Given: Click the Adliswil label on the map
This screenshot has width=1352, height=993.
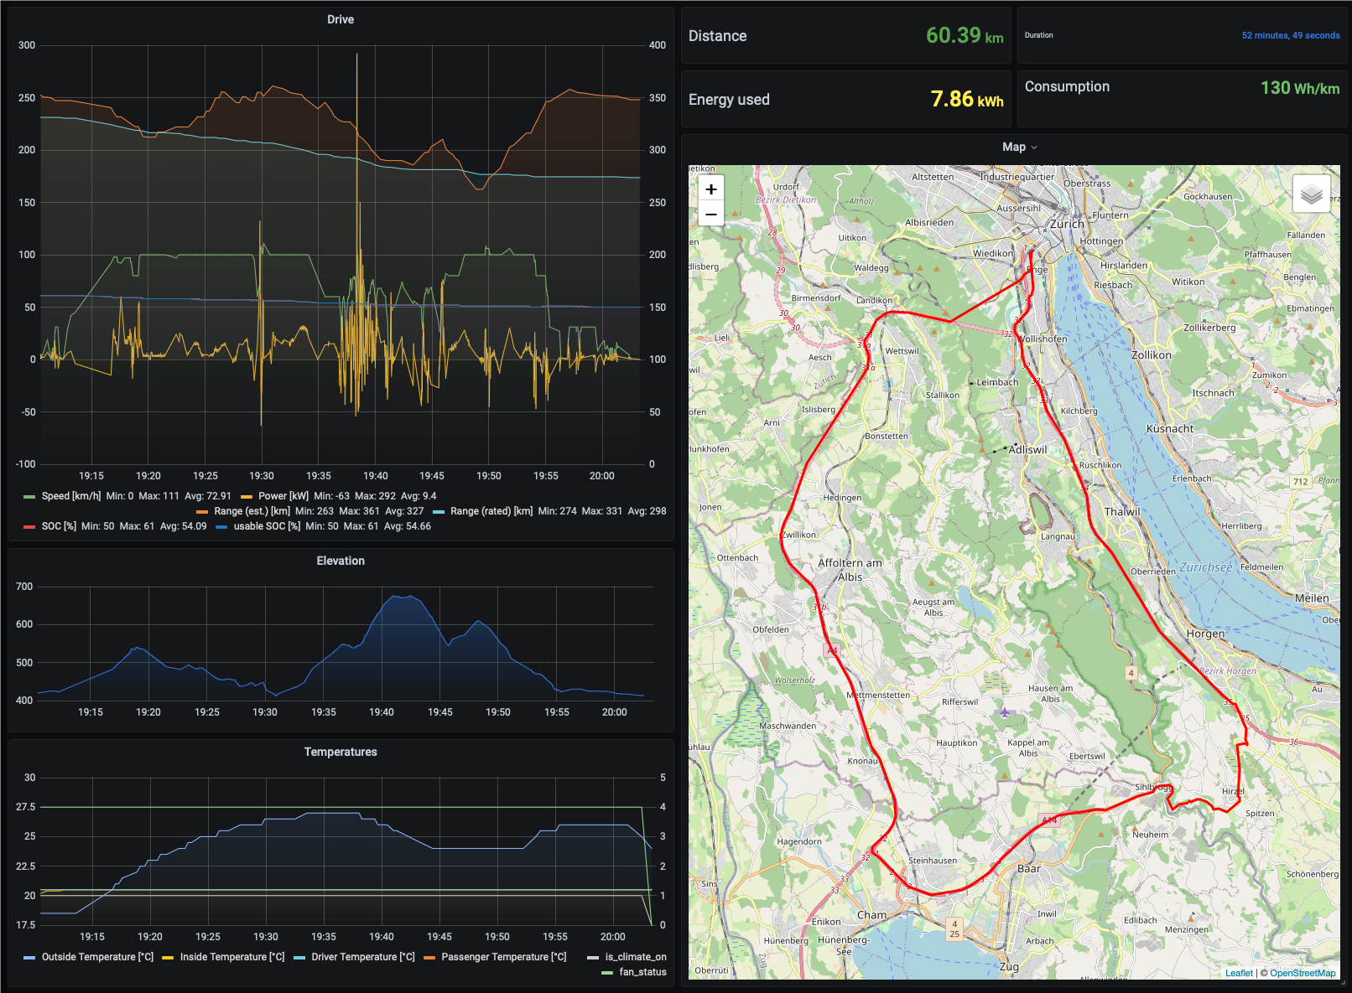Looking at the screenshot, I should pos(1028,449).
